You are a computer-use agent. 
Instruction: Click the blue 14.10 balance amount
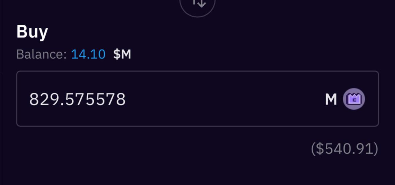88,54
